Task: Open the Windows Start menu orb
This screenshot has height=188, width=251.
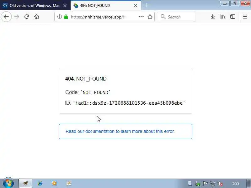Action: click(x=8, y=183)
